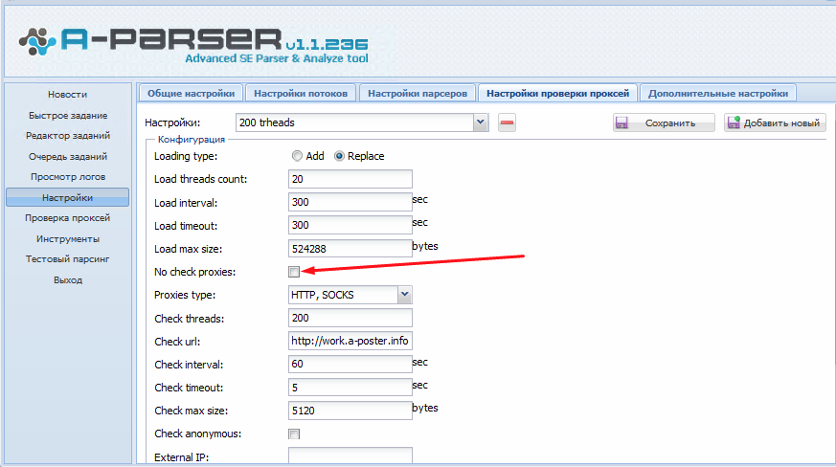836x467 pixels.
Task: Click the Check url field
Action: tap(350, 341)
